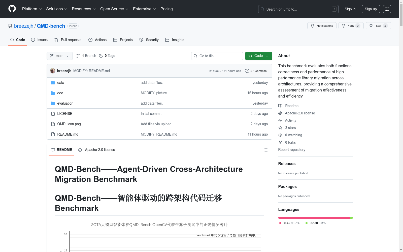Open the green Code dropdown
Image resolution: width=403 pixels, height=252 pixels.
(258, 56)
